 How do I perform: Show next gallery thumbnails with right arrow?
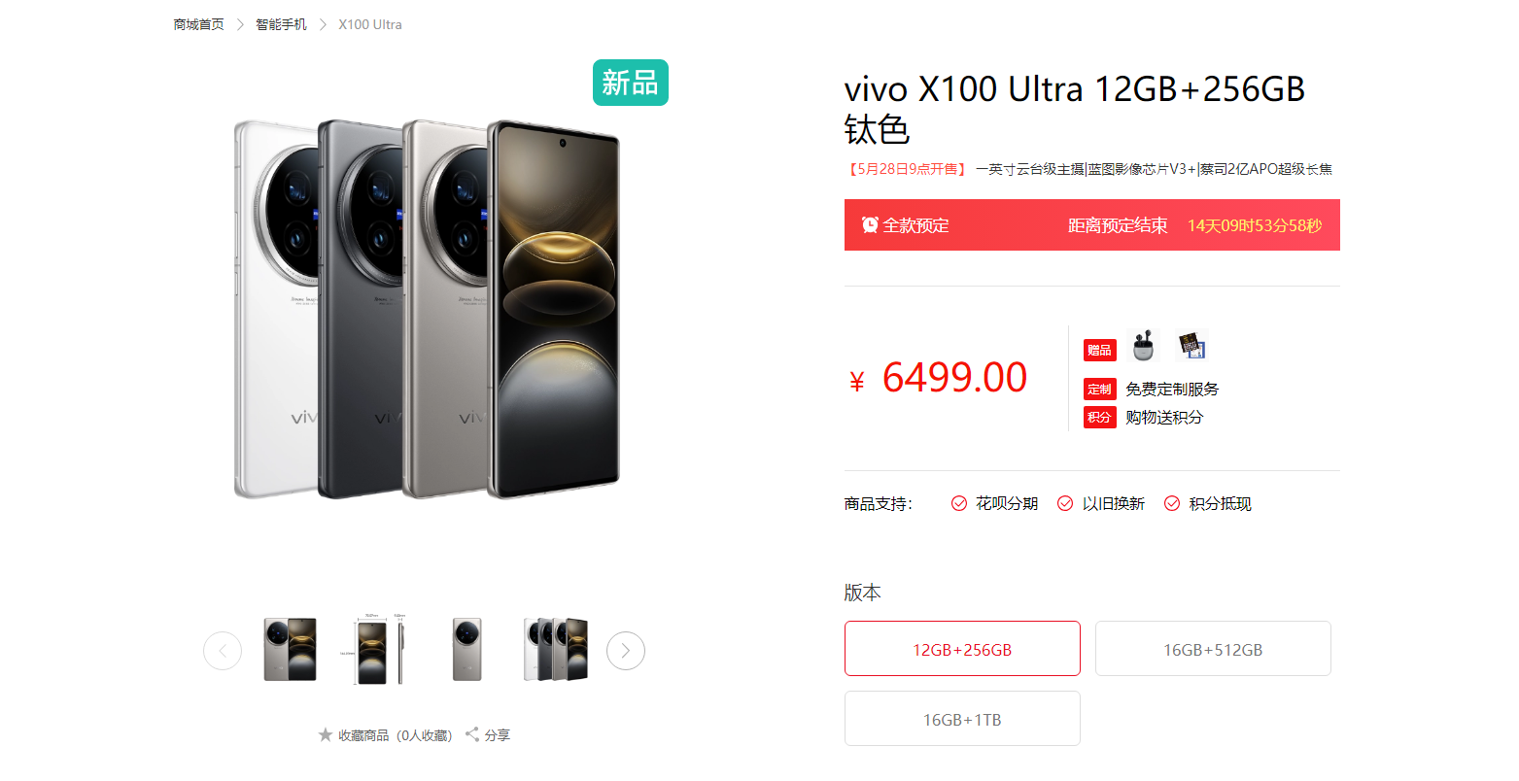point(626,651)
